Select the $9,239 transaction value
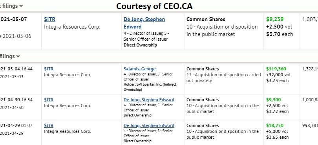318x145 pixels. (x=275, y=20)
